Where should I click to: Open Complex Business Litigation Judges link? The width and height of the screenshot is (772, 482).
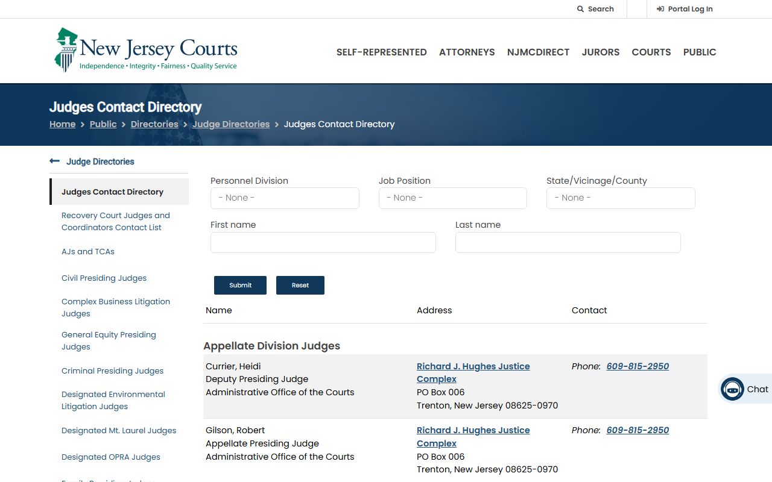pos(116,307)
